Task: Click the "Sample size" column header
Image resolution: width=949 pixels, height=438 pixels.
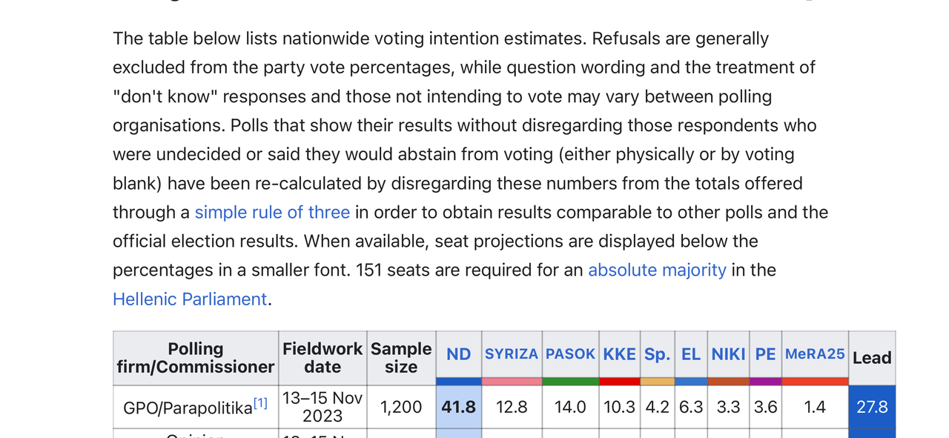Action: click(401, 357)
